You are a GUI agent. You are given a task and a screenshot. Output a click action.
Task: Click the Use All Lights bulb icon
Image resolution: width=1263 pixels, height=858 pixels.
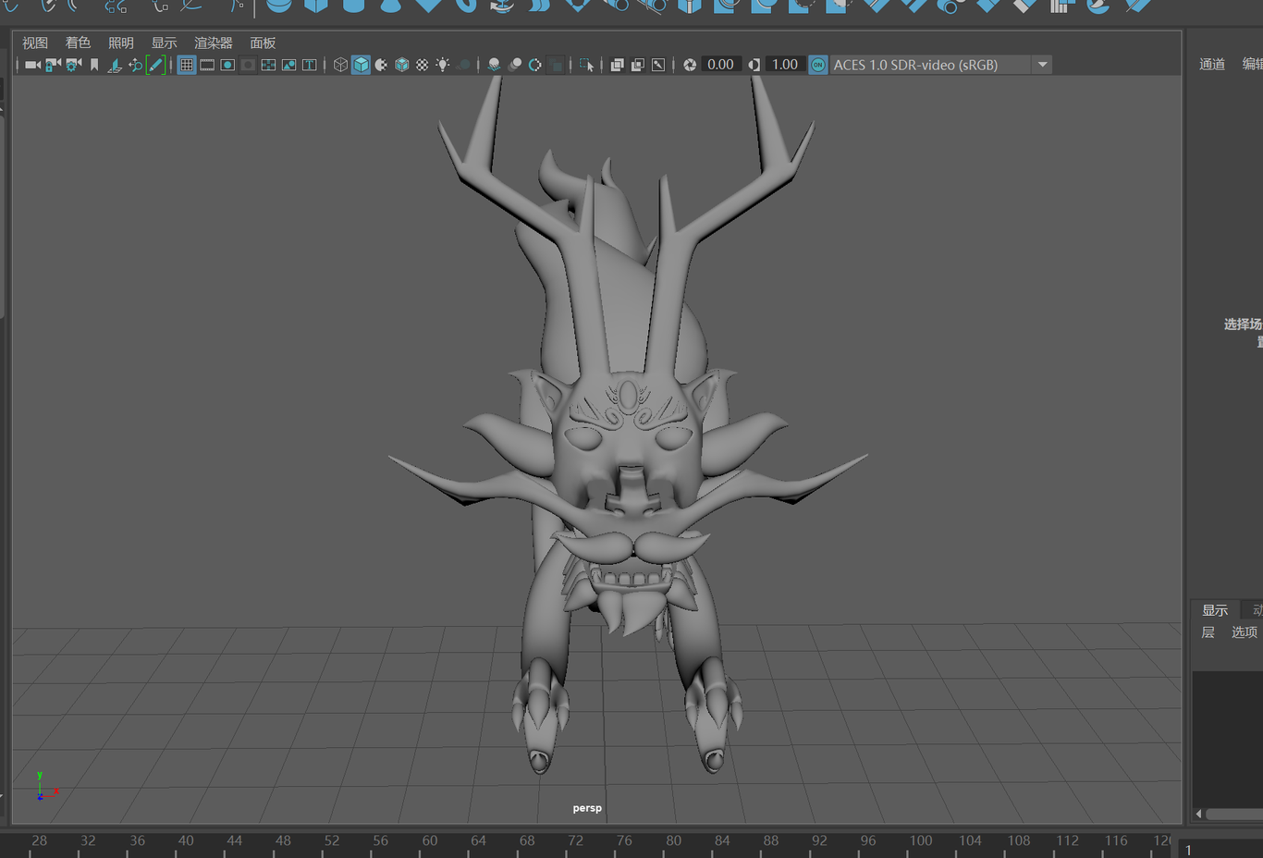tap(443, 65)
